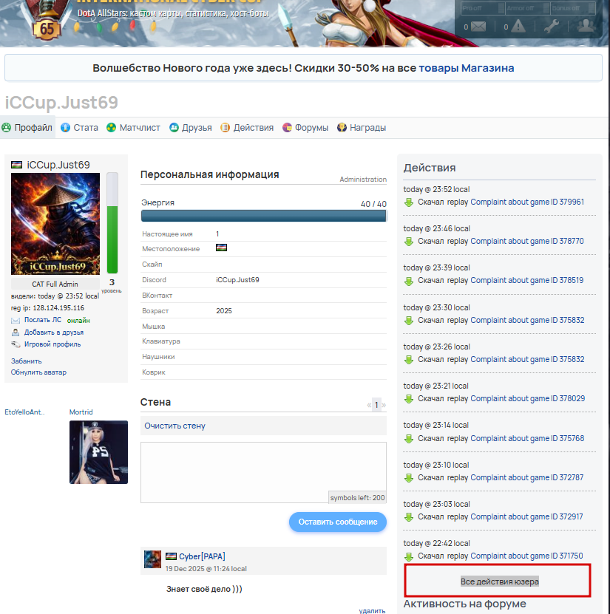The image size is (610, 614).
Task: Toggle the Armor off switch
Action: click(528, 8)
